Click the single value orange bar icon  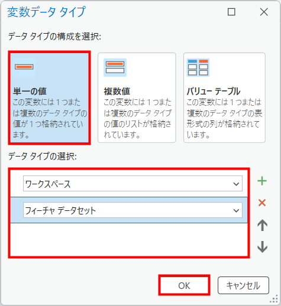tap(24, 67)
